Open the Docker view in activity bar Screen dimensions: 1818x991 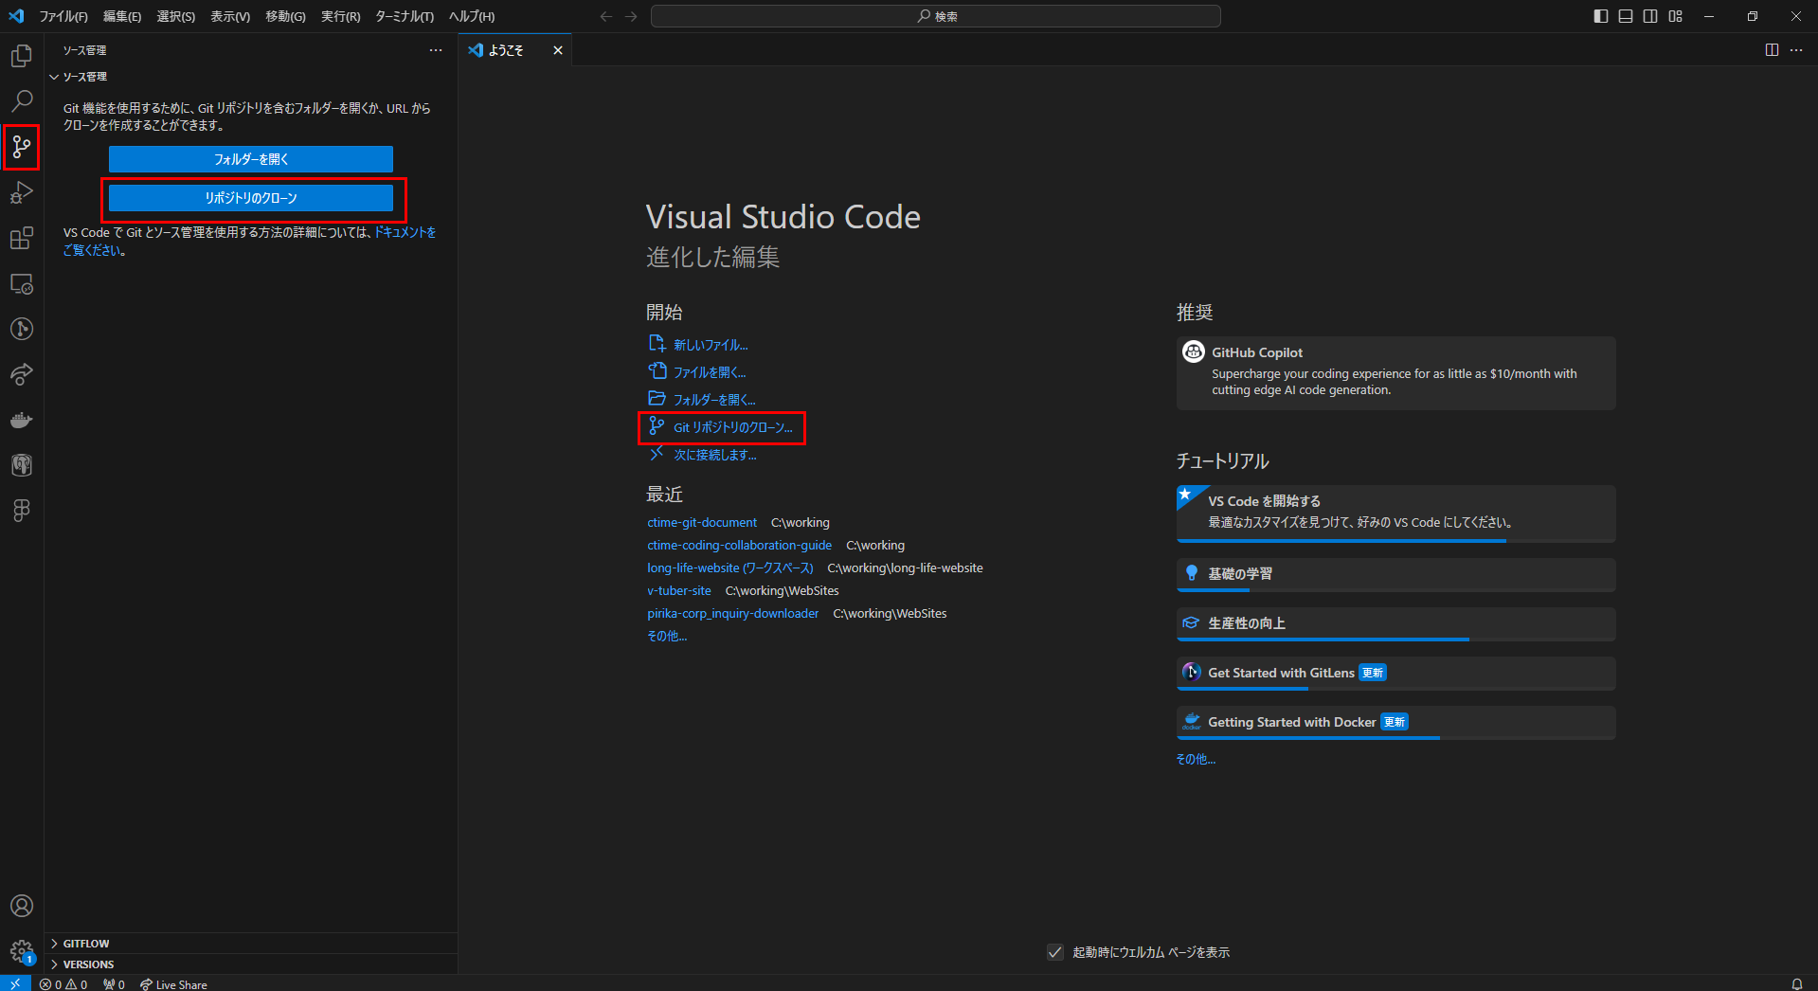(21, 420)
